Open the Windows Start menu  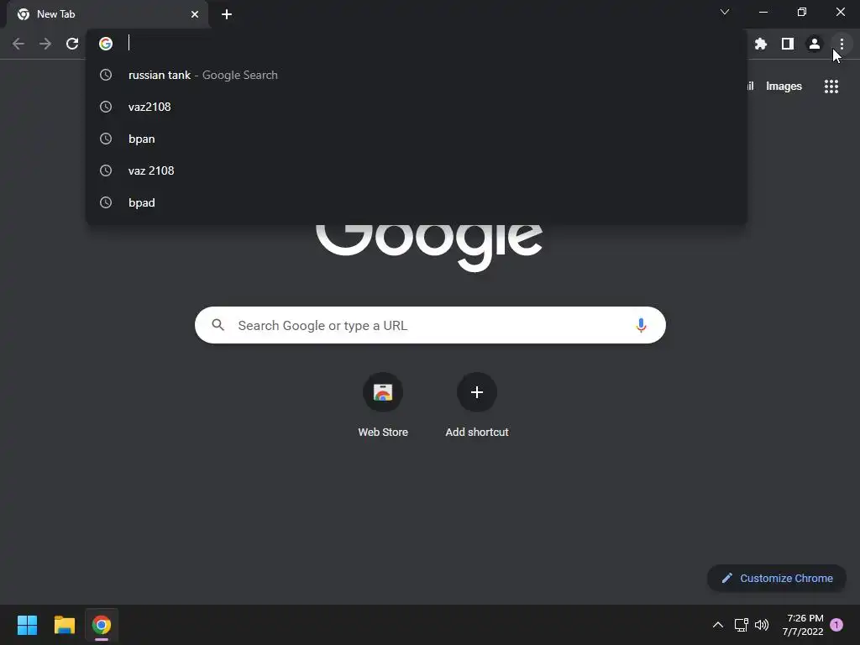pos(27,625)
